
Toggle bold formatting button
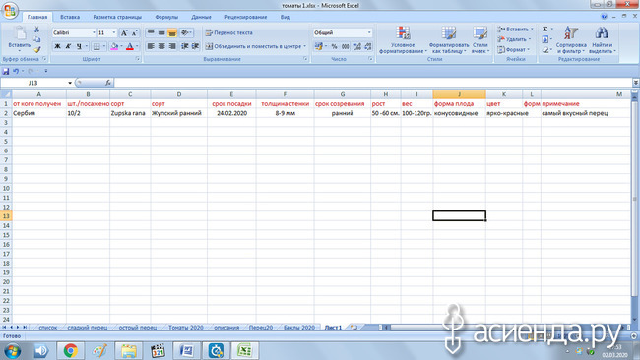tap(57, 46)
